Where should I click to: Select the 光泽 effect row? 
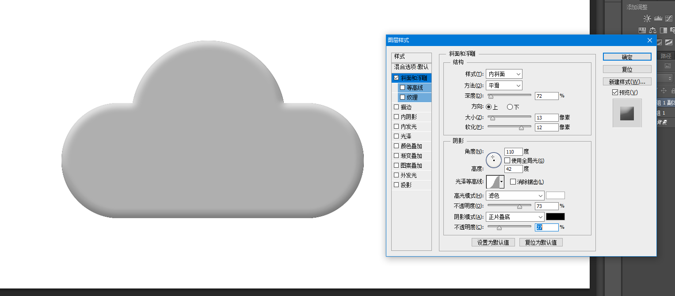411,136
